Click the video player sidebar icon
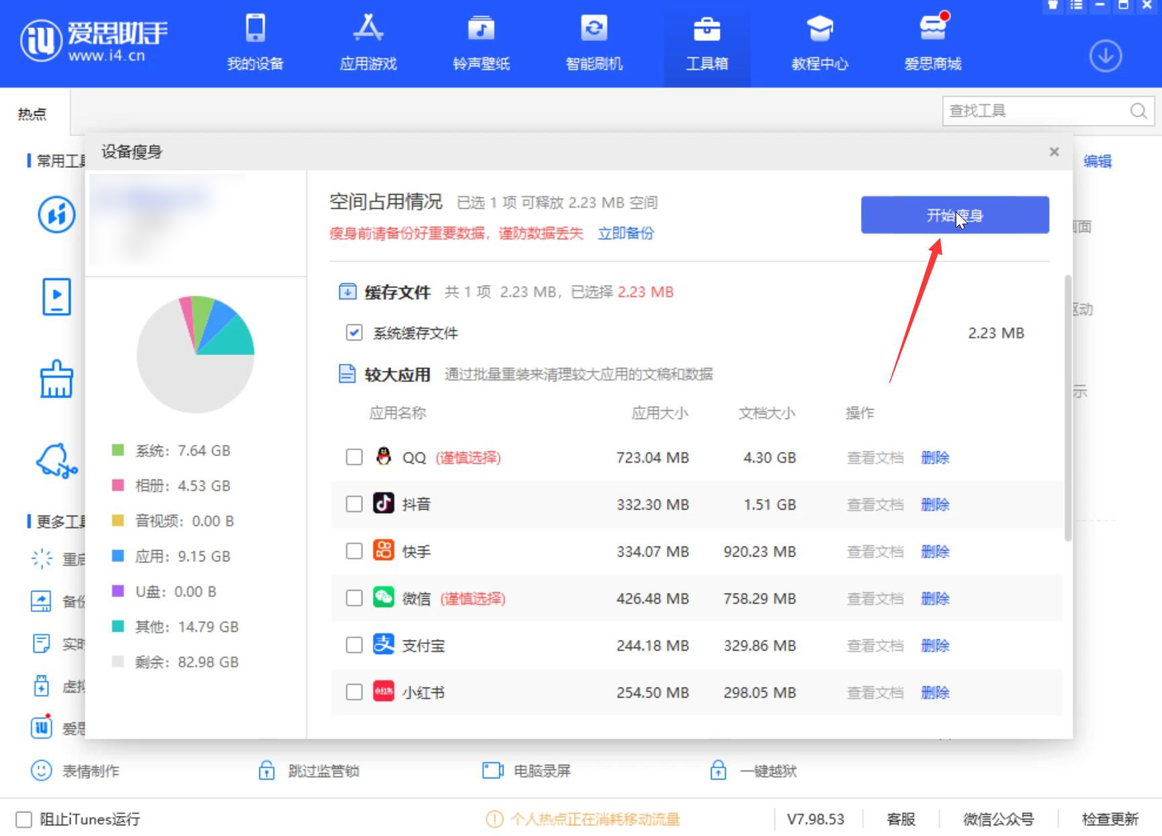 click(x=56, y=297)
